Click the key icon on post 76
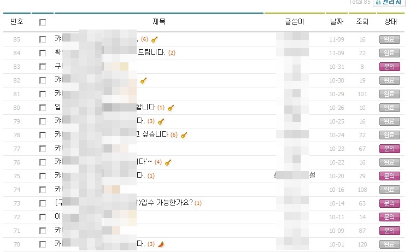This screenshot has height=252, width=410. (168, 162)
